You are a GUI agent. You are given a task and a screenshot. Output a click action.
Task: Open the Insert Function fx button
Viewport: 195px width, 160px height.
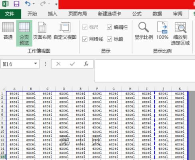click(86, 64)
